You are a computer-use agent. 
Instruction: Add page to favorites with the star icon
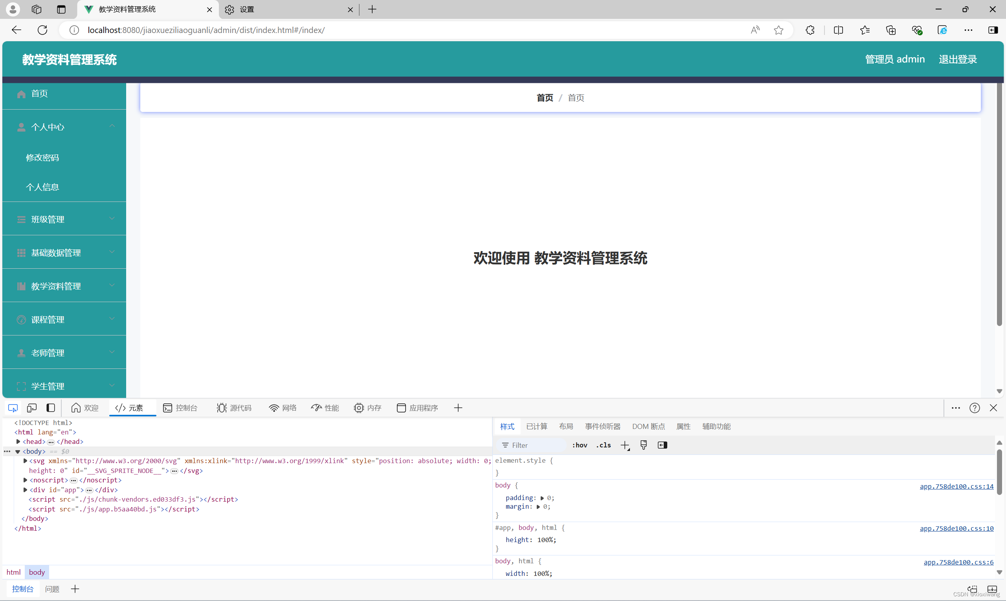click(x=778, y=29)
